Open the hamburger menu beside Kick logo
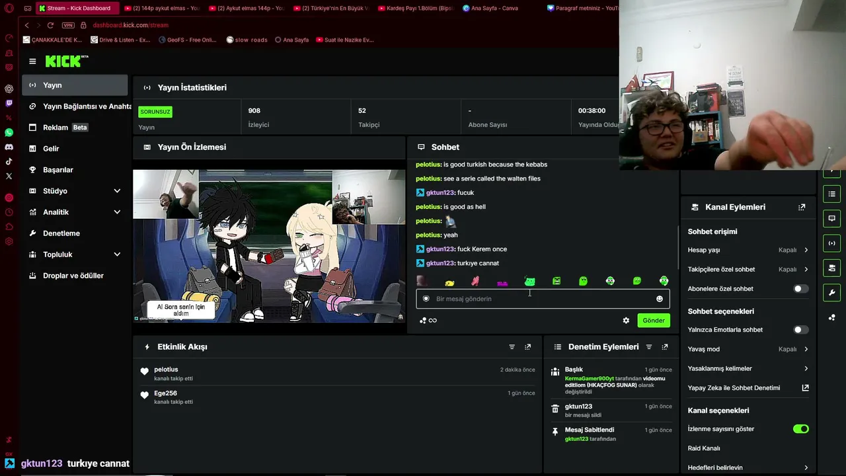The height and width of the screenshot is (476, 846). pos(32,61)
